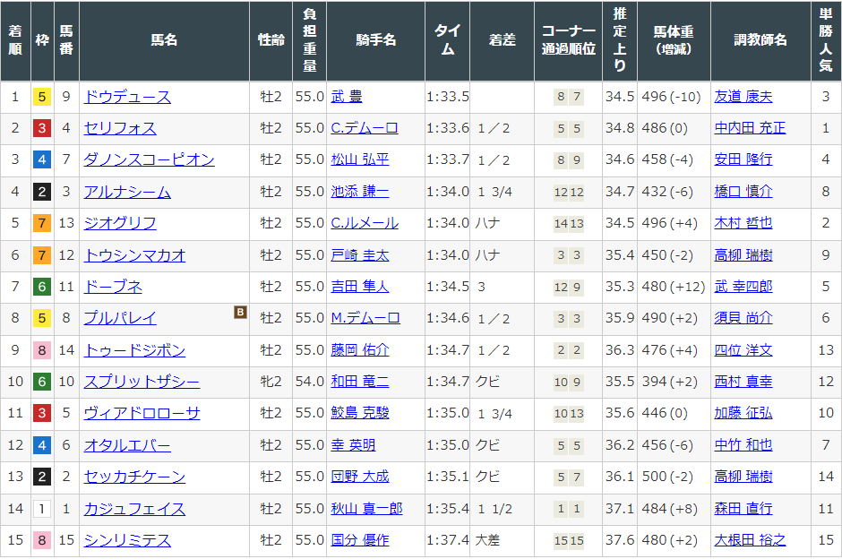Open trainer link 高柳 瑞樹 in トウシンマカオ row

coord(743,255)
